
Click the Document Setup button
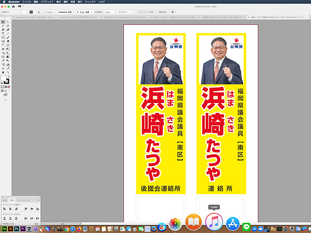[146, 12]
